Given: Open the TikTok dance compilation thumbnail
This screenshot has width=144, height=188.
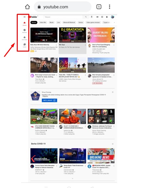Looking at the screenshot, I should [72, 65].
